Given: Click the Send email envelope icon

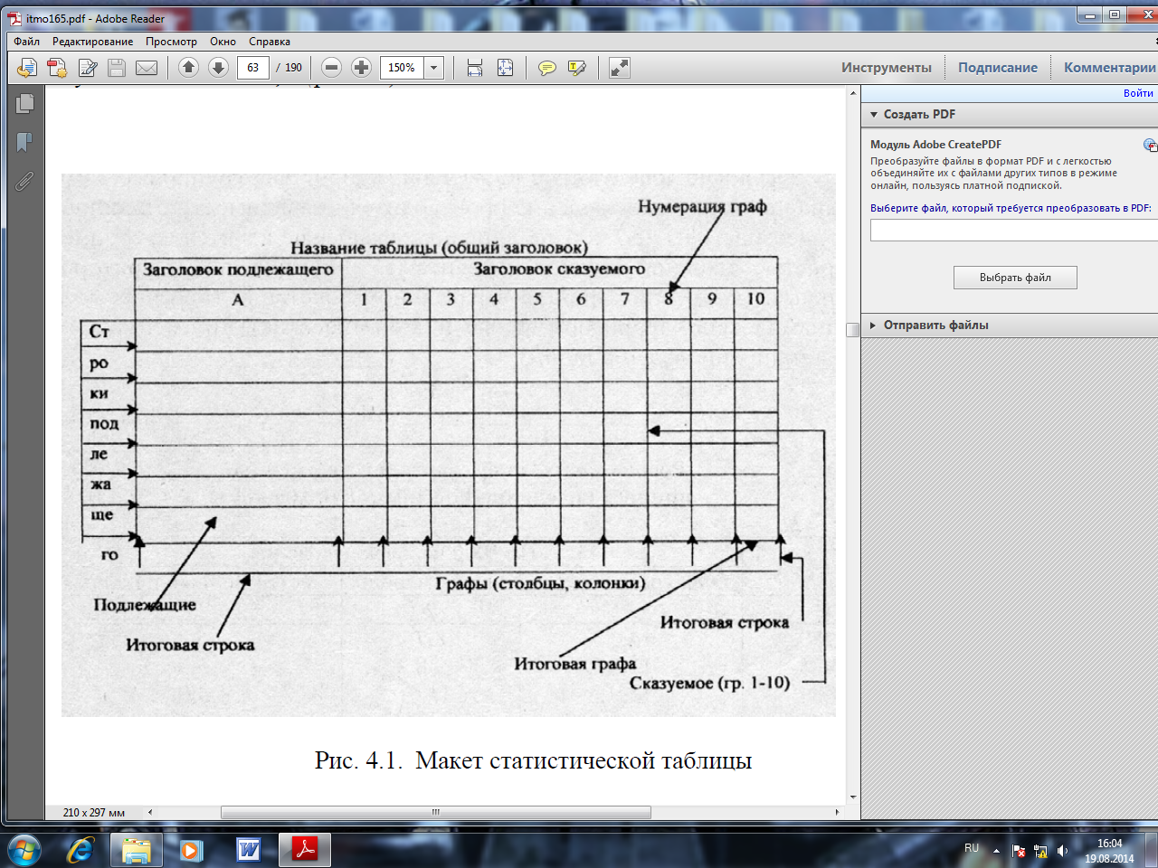Looking at the screenshot, I should tap(147, 68).
